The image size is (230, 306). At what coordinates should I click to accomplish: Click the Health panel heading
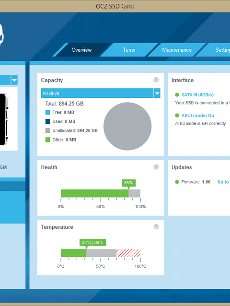[x=49, y=167]
